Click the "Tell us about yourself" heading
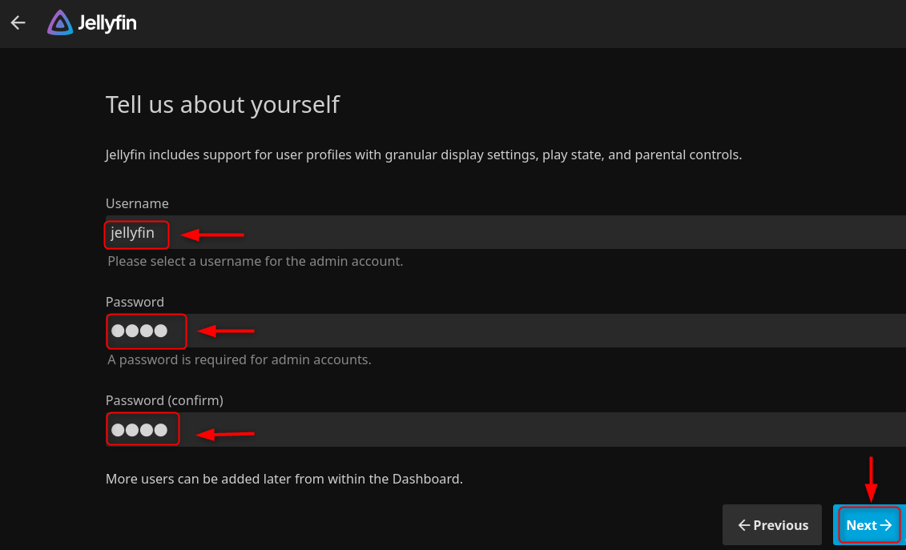The height and width of the screenshot is (550, 906). click(x=223, y=105)
